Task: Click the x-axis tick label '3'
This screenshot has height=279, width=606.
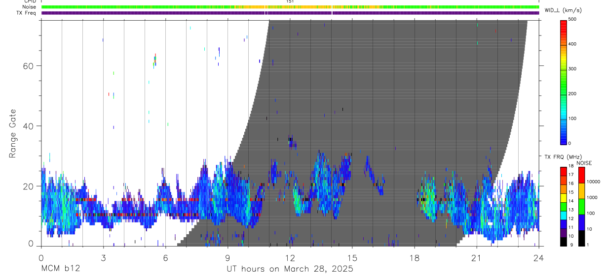Action: coord(103,257)
